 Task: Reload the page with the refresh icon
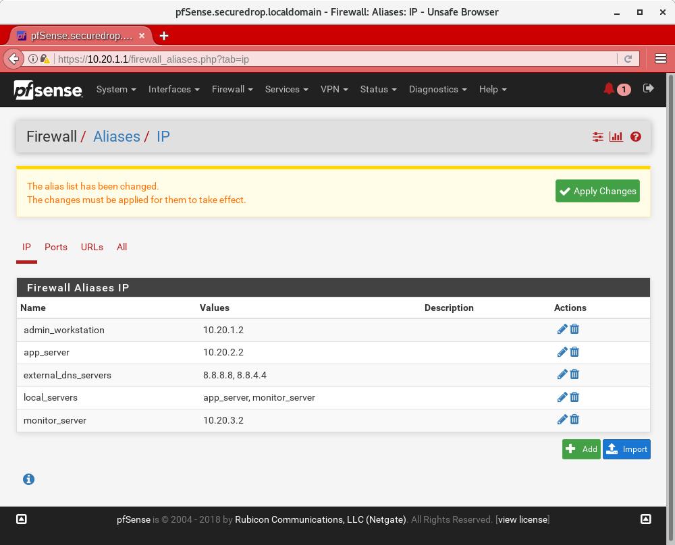point(628,59)
